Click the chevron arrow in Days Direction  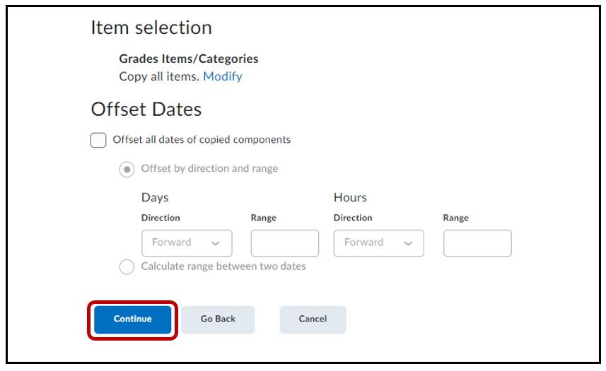216,243
